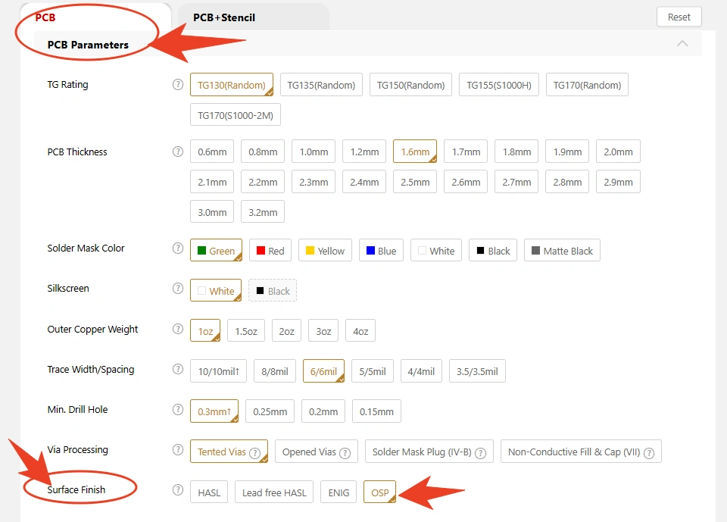Viewport: 727px width, 522px height.
Task: Choose 0.3mm minimum drill hole
Action: pyautogui.click(x=214, y=411)
